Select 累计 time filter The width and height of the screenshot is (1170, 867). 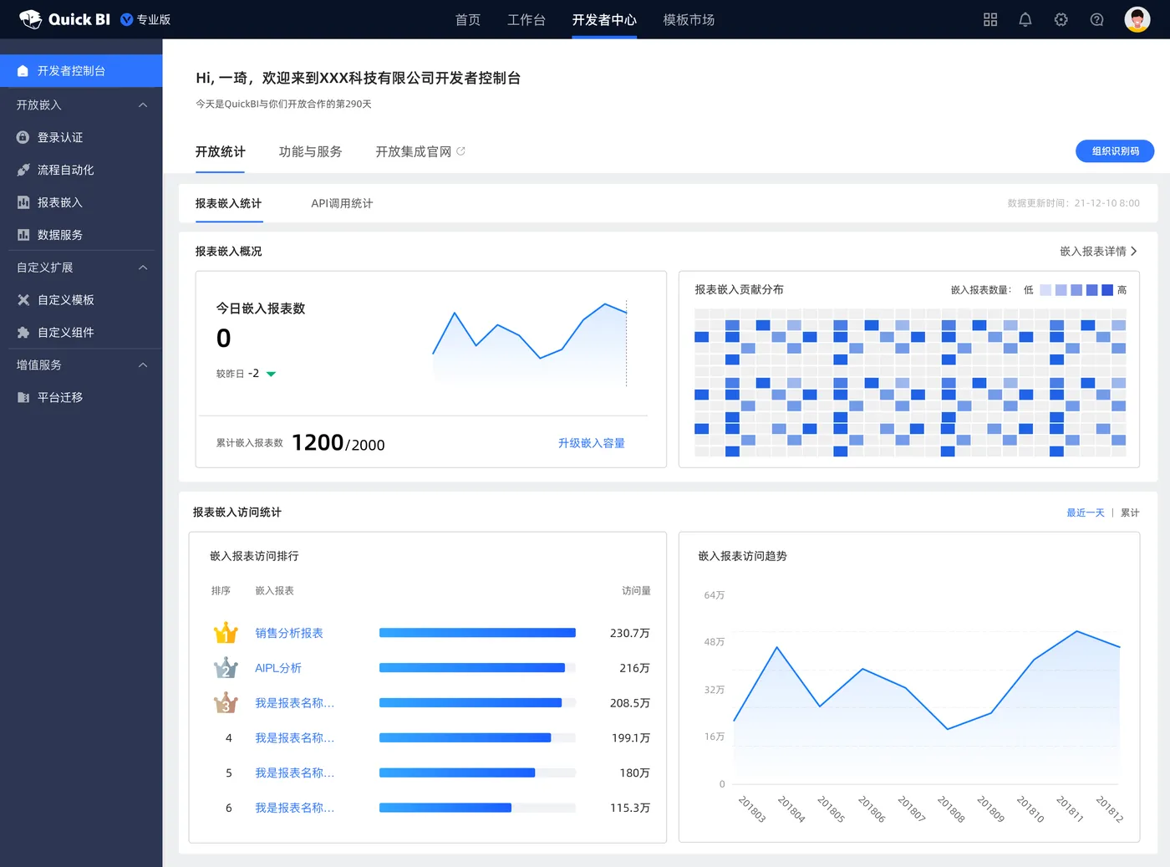click(x=1130, y=513)
